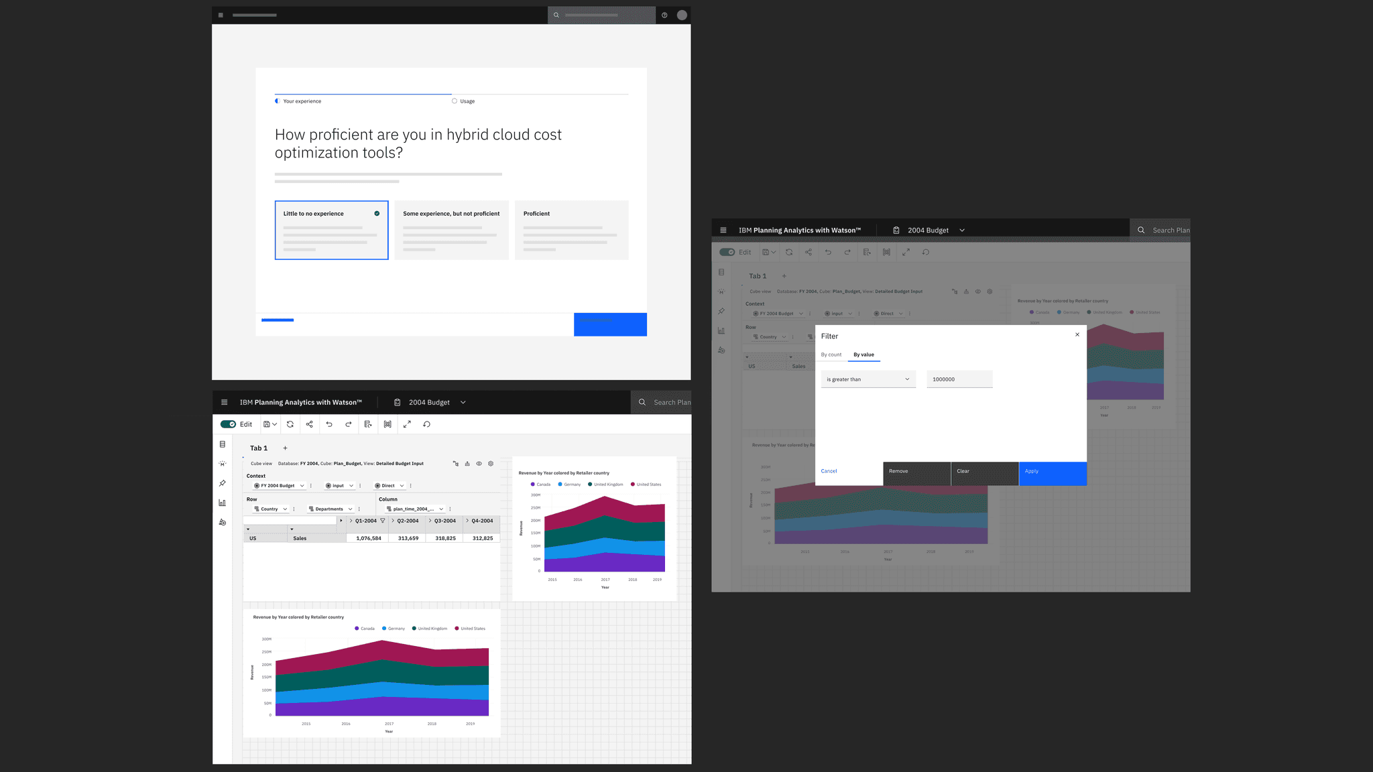This screenshot has height=772, width=1373.
Task: Select the 'Proficient' experience tile
Action: (x=571, y=230)
